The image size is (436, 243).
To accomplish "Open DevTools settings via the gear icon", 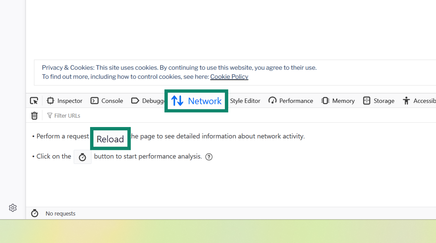I will (12, 208).
